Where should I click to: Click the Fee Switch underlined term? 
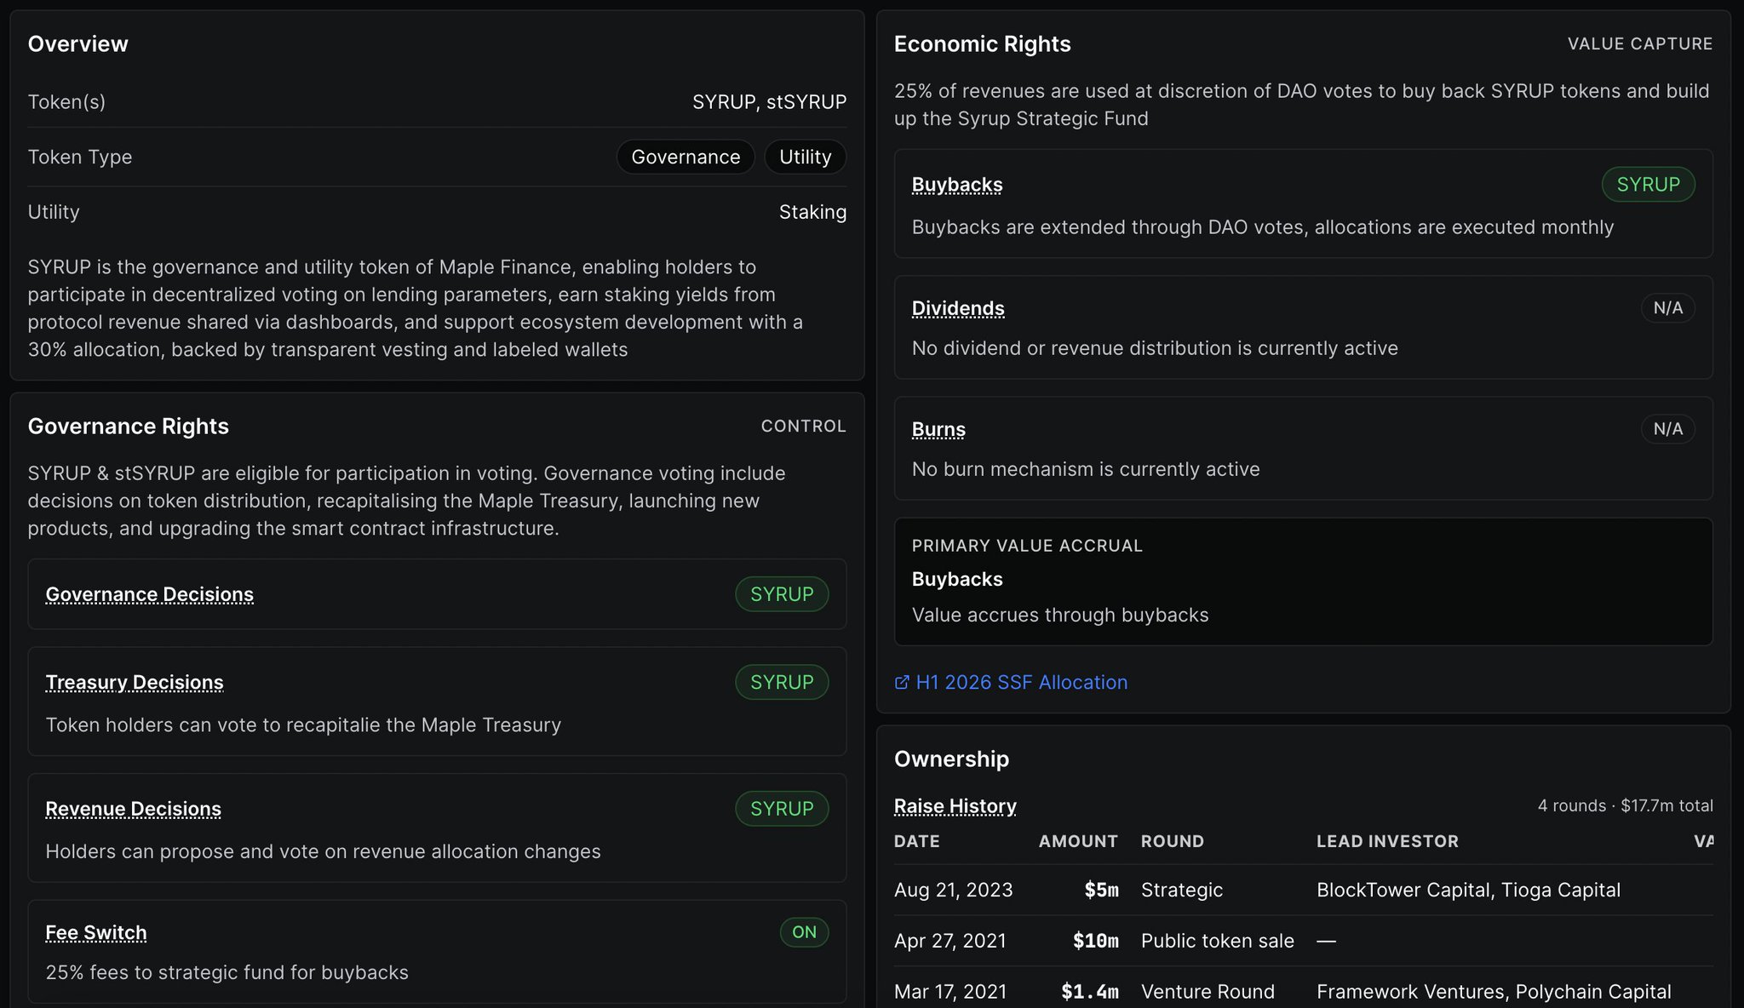coord(96,933)
